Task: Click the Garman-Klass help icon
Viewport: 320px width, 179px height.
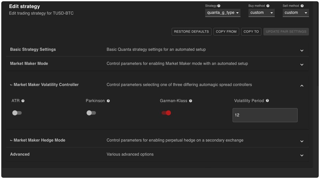Action: pos(191,101)
